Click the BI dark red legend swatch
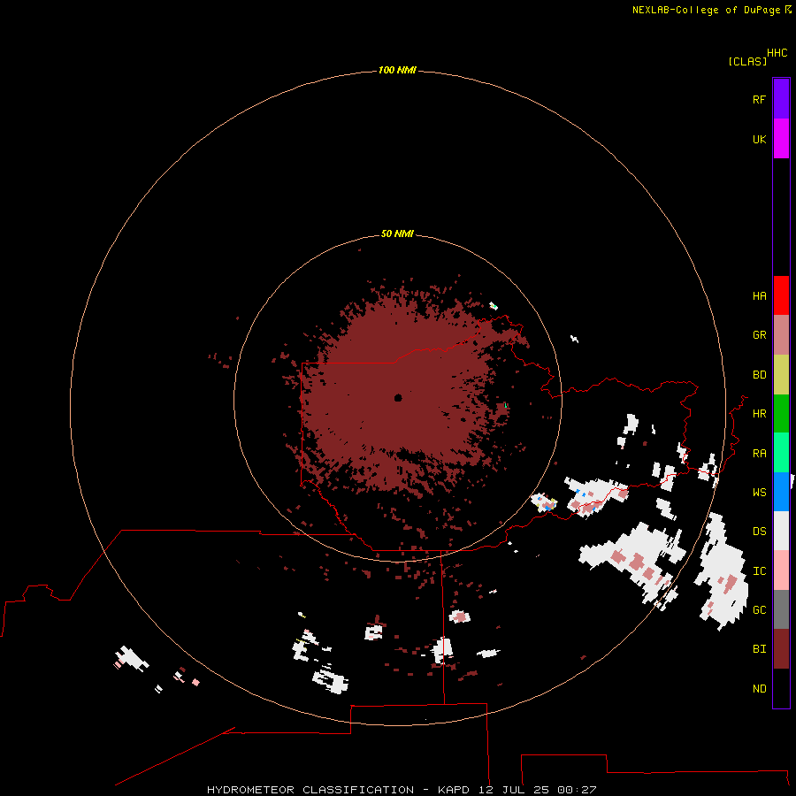The image size is (796, 796). [781, 649]
